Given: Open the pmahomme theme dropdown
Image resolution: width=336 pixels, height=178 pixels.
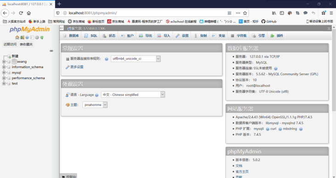Looking at the screenshot, I should (95, 105).
